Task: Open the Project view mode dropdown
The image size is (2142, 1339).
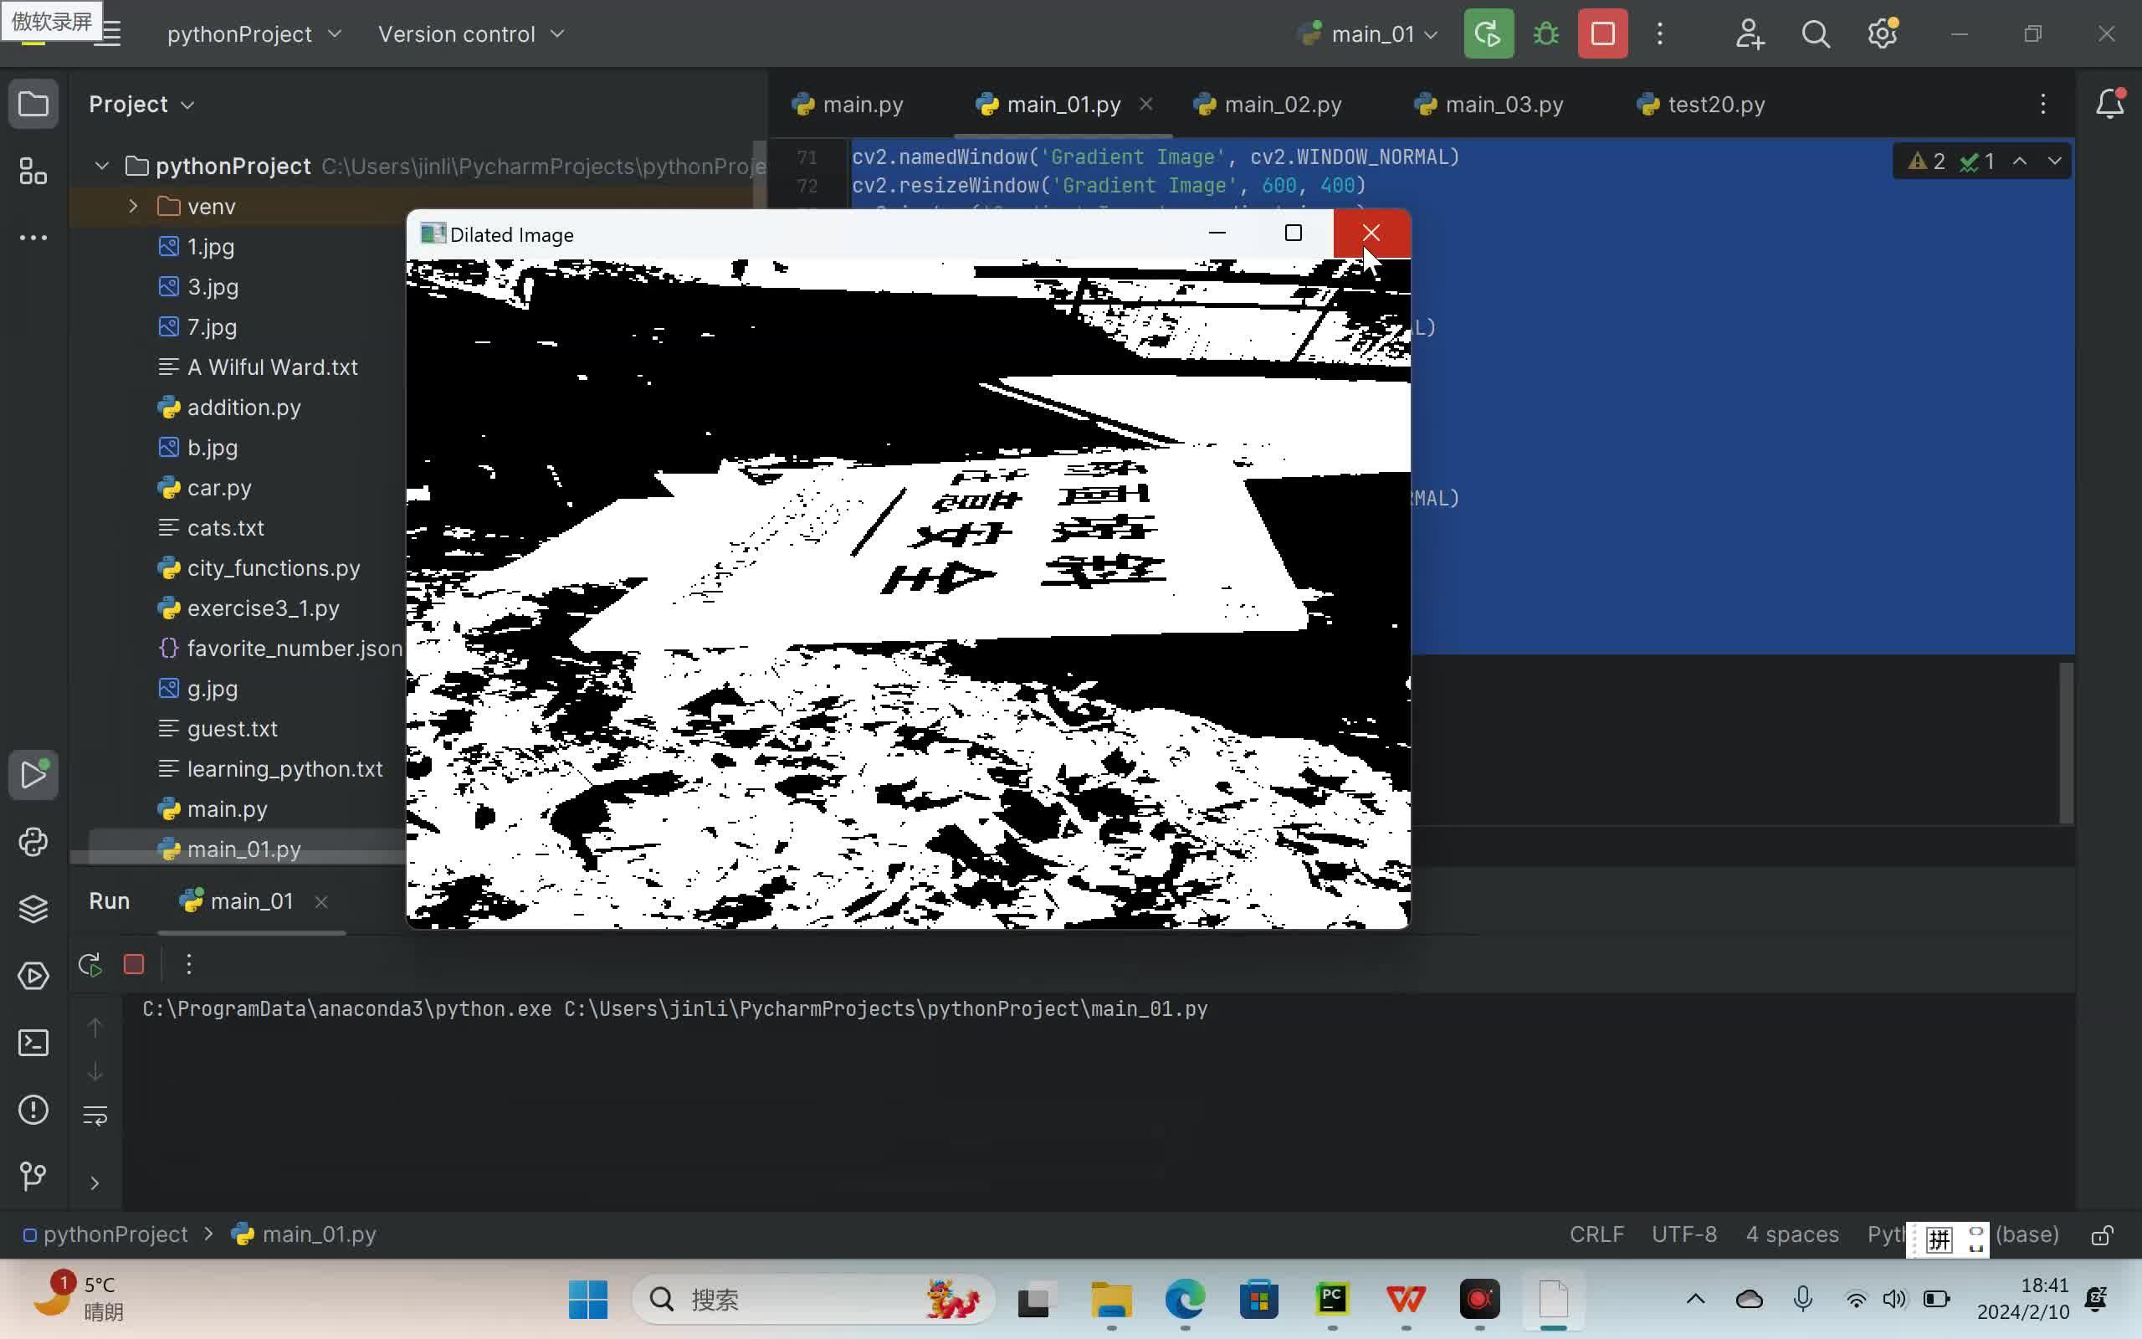Action: click(x=142, y=104)
